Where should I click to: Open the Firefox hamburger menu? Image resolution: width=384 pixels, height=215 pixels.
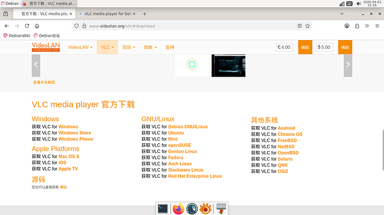(377, 26)
